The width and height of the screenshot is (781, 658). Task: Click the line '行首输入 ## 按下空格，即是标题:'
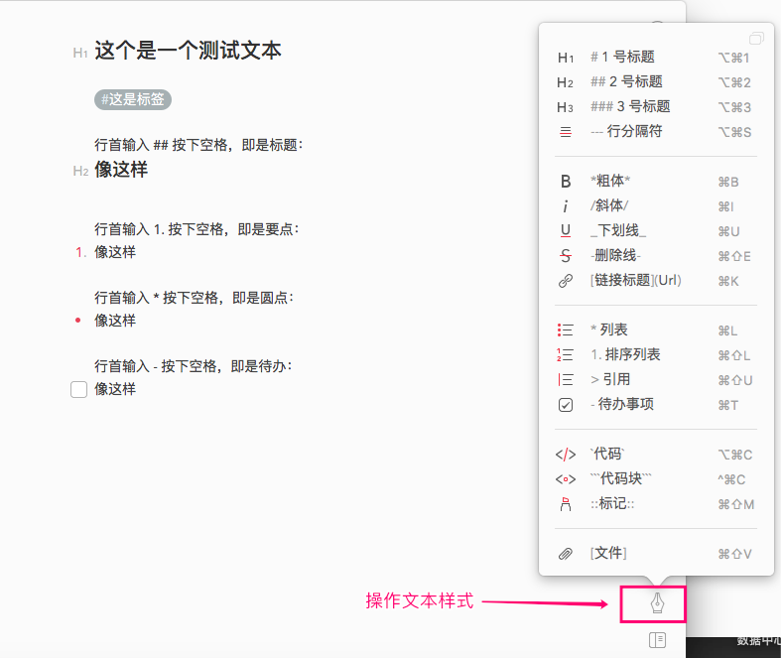click(198, 145)
